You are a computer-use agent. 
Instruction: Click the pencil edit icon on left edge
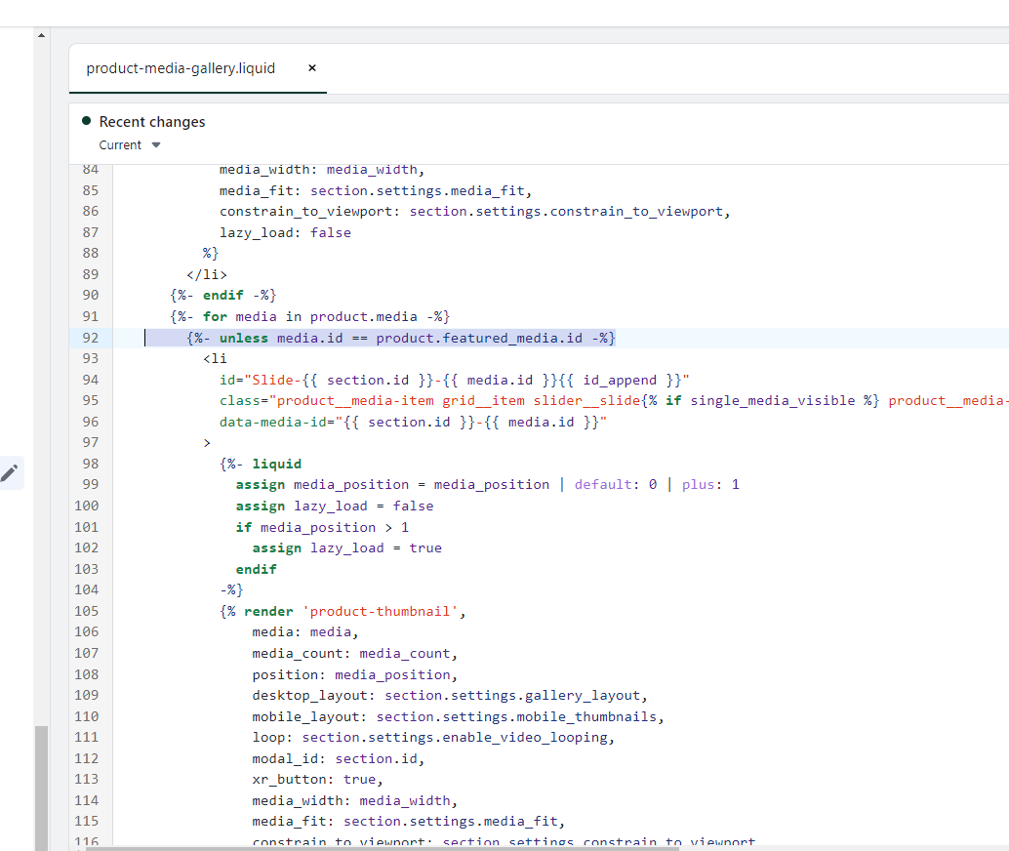pos(10,473)
